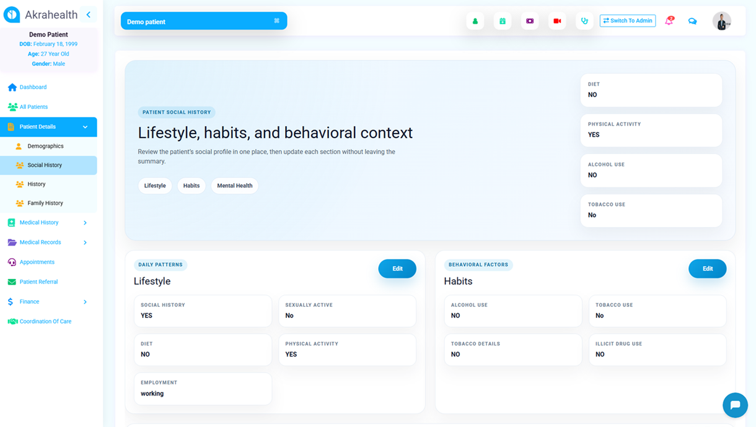Close the Demo patient tab
This screenshot has width=756, height=427.
tap(276, 21)
